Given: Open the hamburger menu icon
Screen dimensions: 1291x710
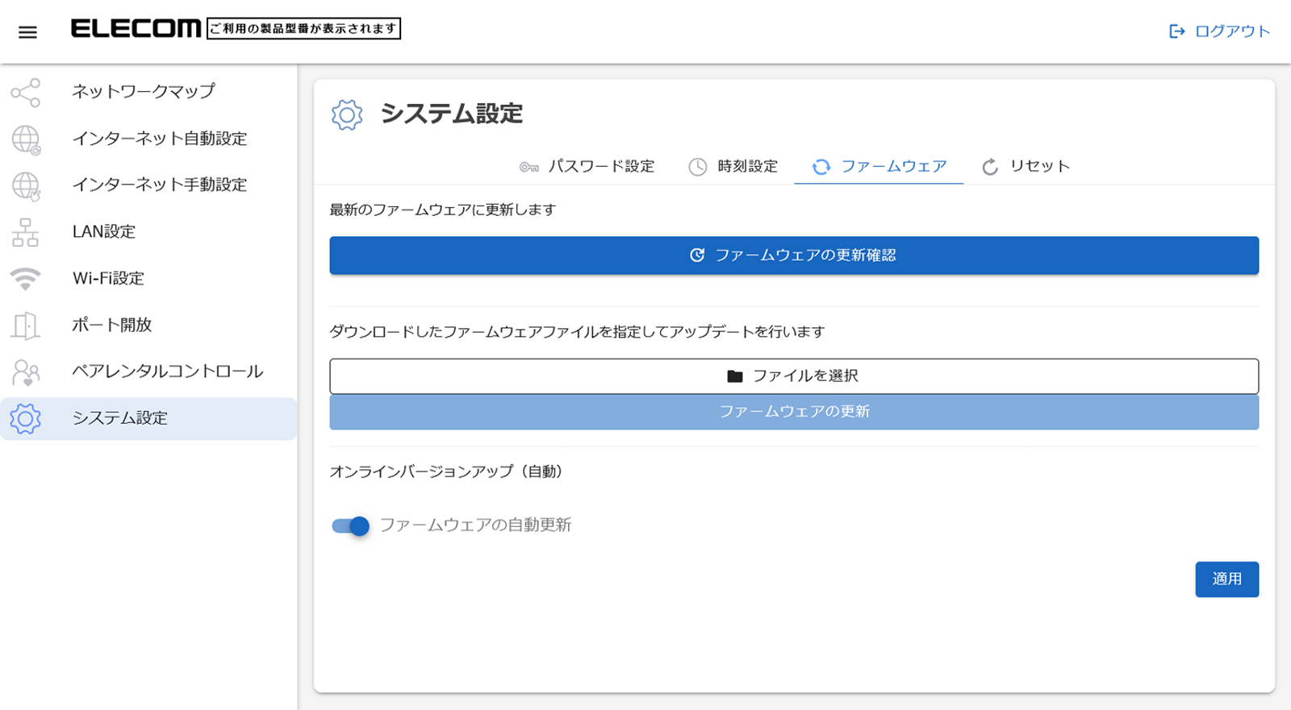Looking at the screenshot, I should (x=27, y=32).
